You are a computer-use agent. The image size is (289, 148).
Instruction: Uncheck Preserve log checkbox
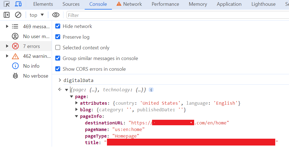[x=58, y=37]
